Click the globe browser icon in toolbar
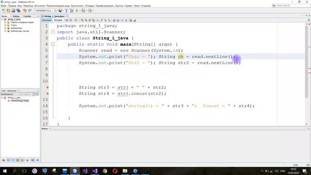 (x=60, y=11)
